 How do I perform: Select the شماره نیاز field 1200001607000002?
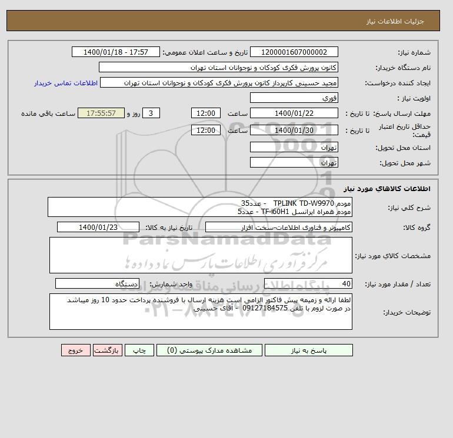tap(294, 52)
